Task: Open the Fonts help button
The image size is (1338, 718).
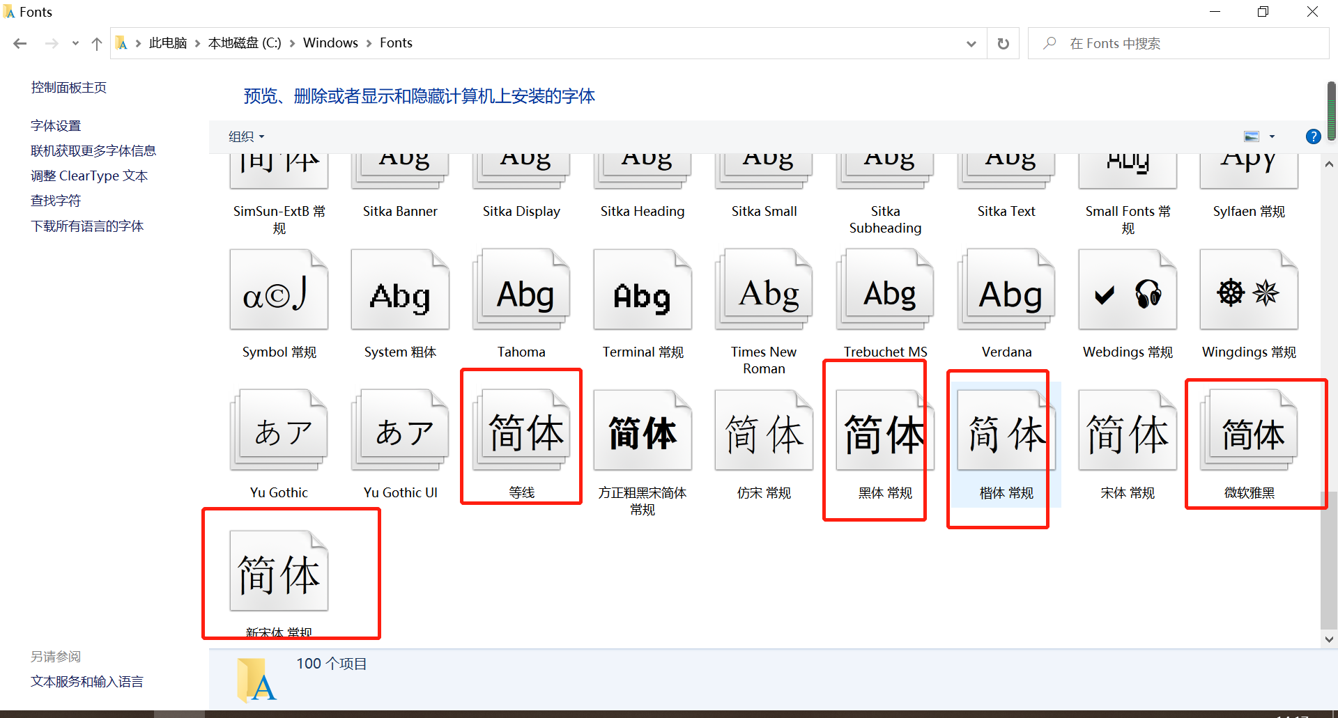Action: (x=1313, y=136)
